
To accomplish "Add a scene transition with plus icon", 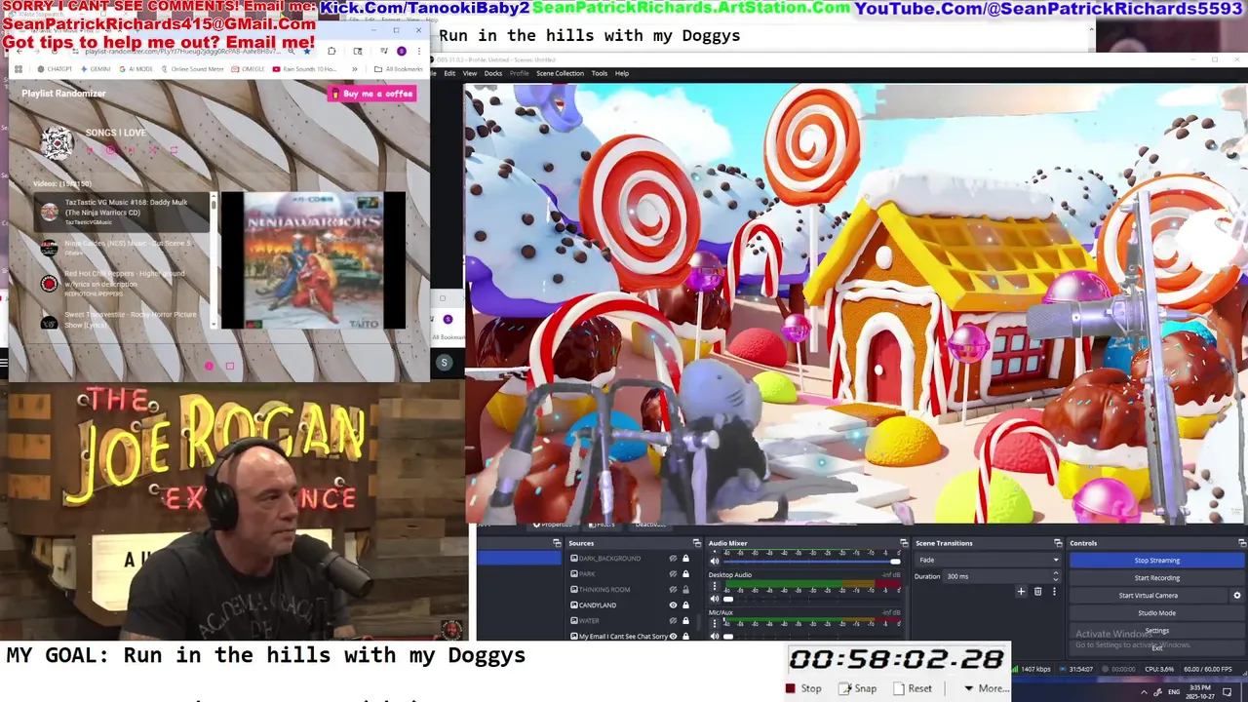I will 1021,591.
